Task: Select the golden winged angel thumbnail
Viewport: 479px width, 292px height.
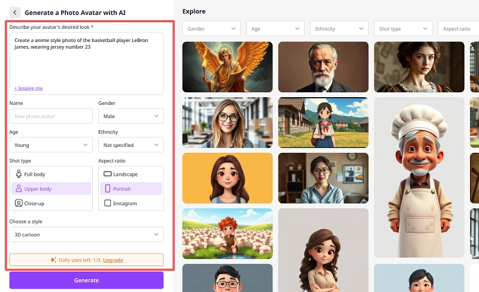Action: (228, 67)
